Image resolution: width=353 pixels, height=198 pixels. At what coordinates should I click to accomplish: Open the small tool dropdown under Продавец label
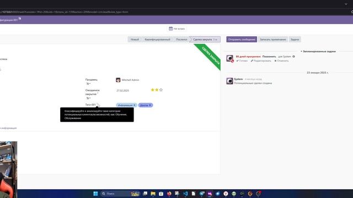[x=88, y=84]
